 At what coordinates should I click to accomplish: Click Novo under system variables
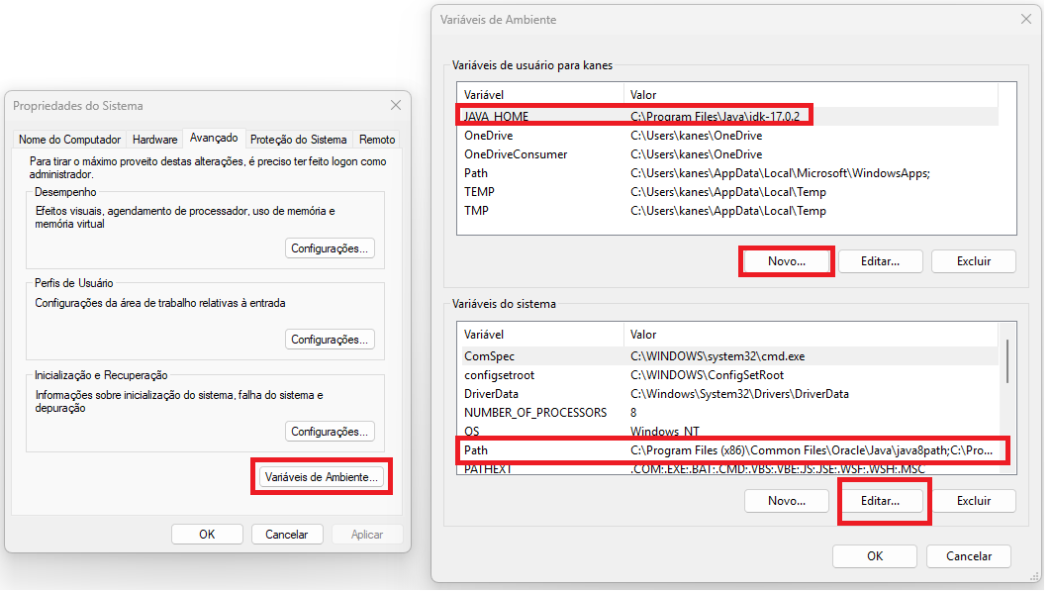pos(786,500)
